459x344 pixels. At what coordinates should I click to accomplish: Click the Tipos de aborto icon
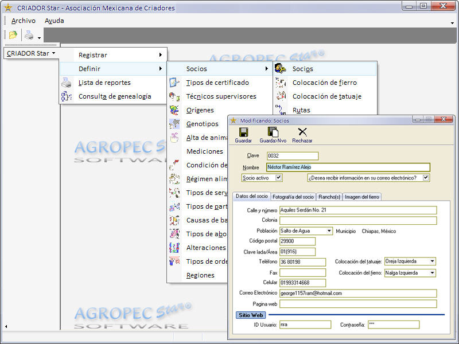(x=174, y=234)
